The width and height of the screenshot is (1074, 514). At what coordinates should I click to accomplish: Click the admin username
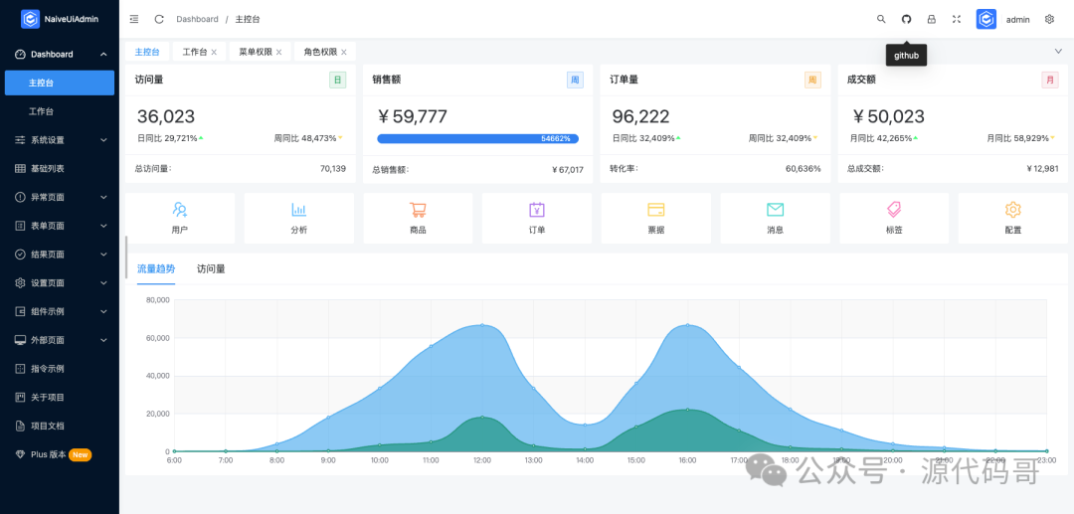coord(1018,20)
